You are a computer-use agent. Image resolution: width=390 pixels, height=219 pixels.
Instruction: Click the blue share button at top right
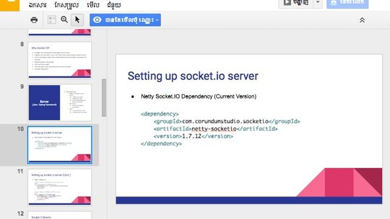click(x=347, y=3)
